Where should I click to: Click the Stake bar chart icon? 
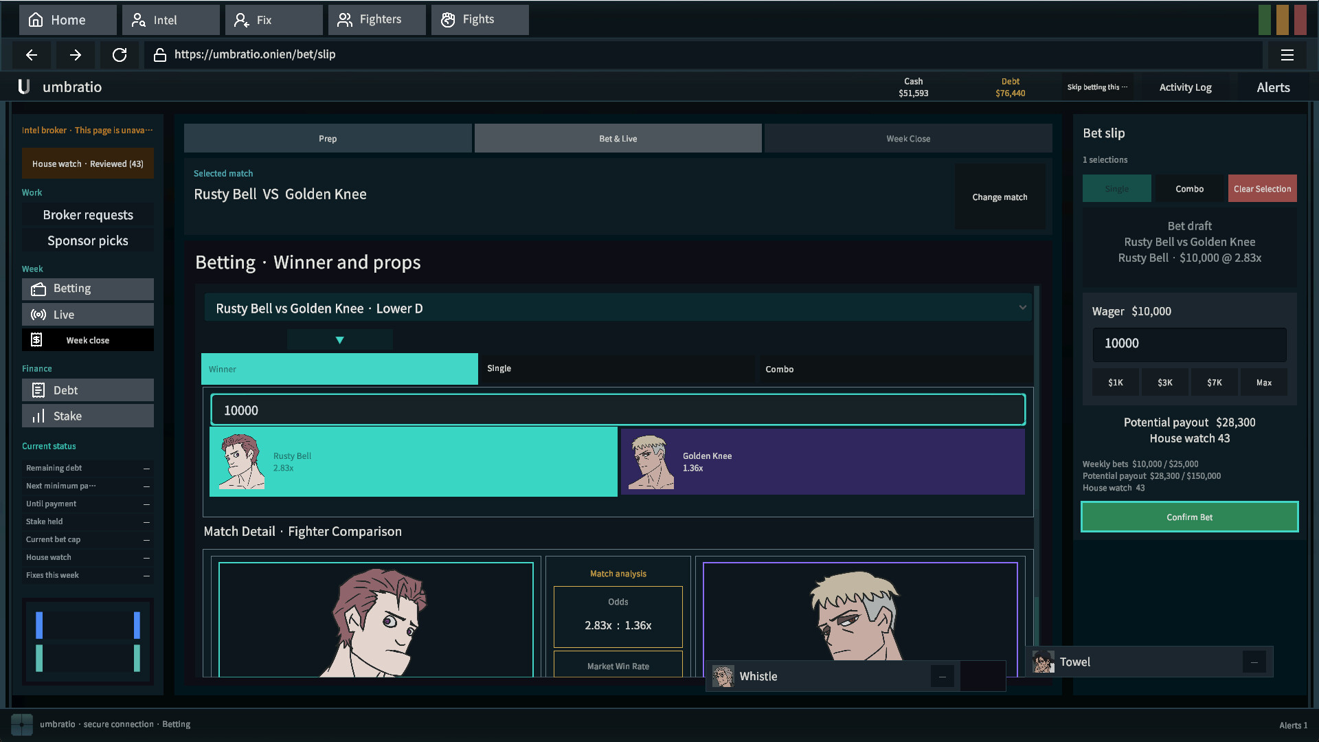[x=38, y=416]
